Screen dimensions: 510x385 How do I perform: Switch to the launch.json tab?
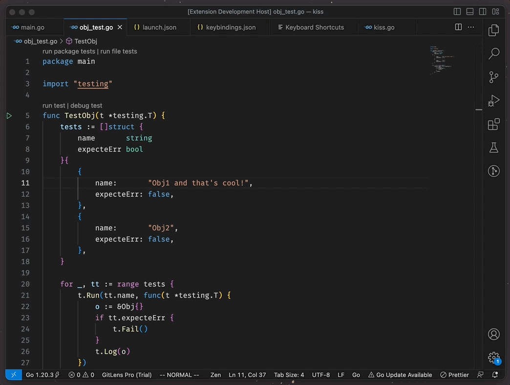(159, 27)
